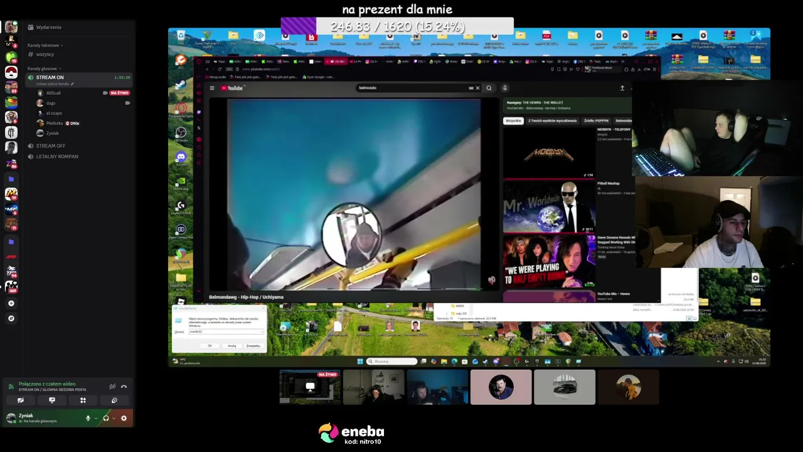Deafen with the headphones button
Image resolution: width=803 pixels, height=452 pixels.
[106, 418]
